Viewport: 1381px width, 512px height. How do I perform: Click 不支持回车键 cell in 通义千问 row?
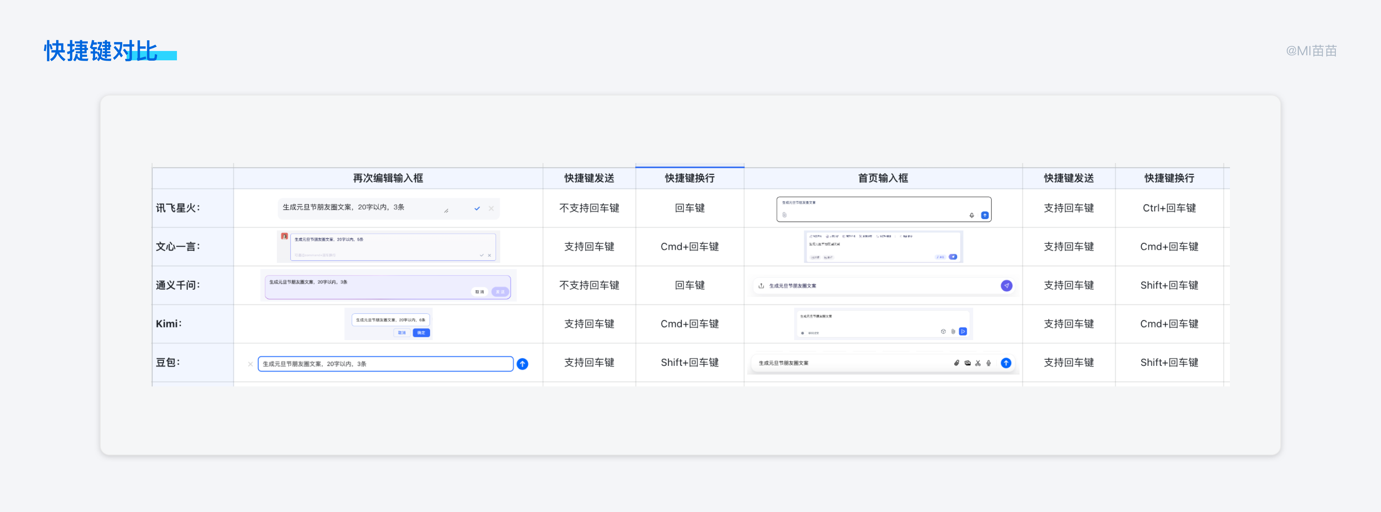(589, 285)
